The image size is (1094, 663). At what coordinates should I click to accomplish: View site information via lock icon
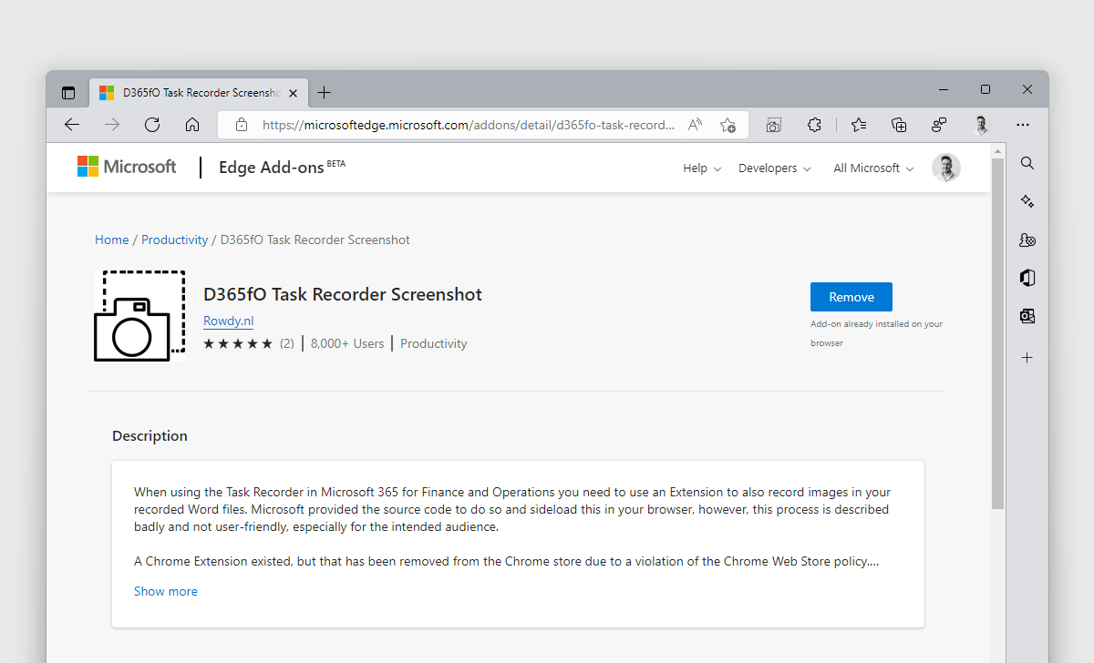pyautogui.click(x=242, y=125)
